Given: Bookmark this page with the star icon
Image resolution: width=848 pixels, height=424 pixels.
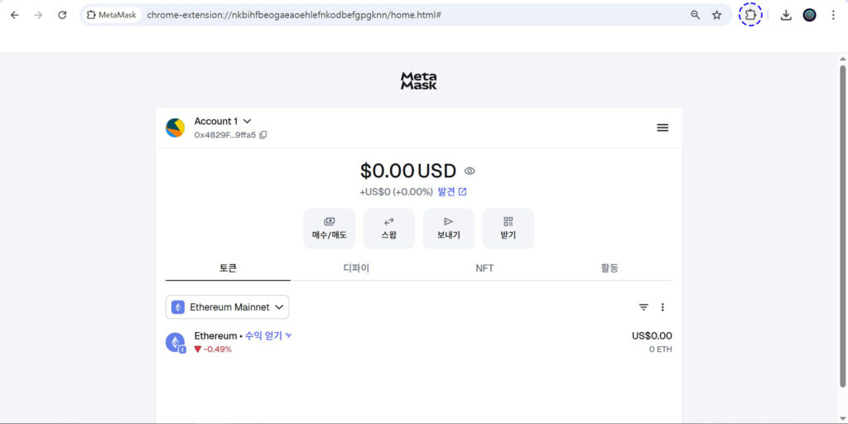Looking at the screenshot, I should [x=717, y=15].
